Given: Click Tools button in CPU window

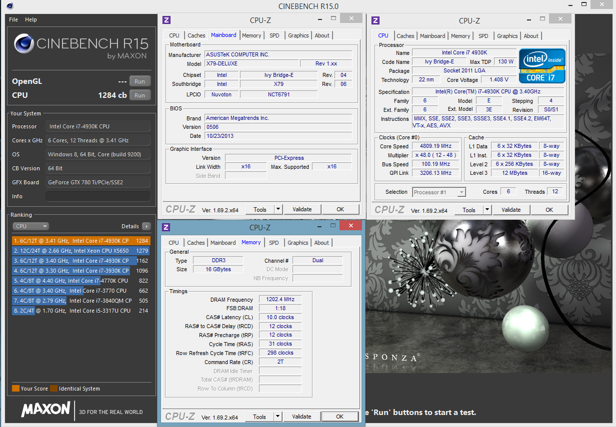Looking at the screenshot, I should (469, 210).
